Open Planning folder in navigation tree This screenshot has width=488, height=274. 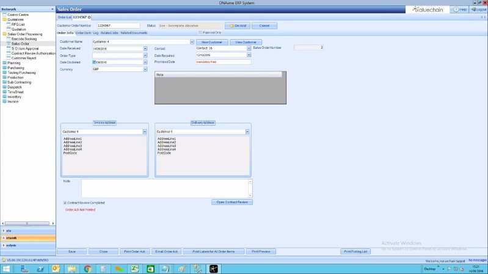point(13,62)
